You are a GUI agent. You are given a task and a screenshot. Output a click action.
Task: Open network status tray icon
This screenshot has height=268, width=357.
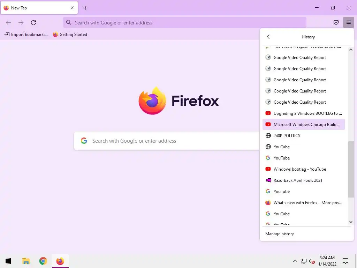(304, 261)
